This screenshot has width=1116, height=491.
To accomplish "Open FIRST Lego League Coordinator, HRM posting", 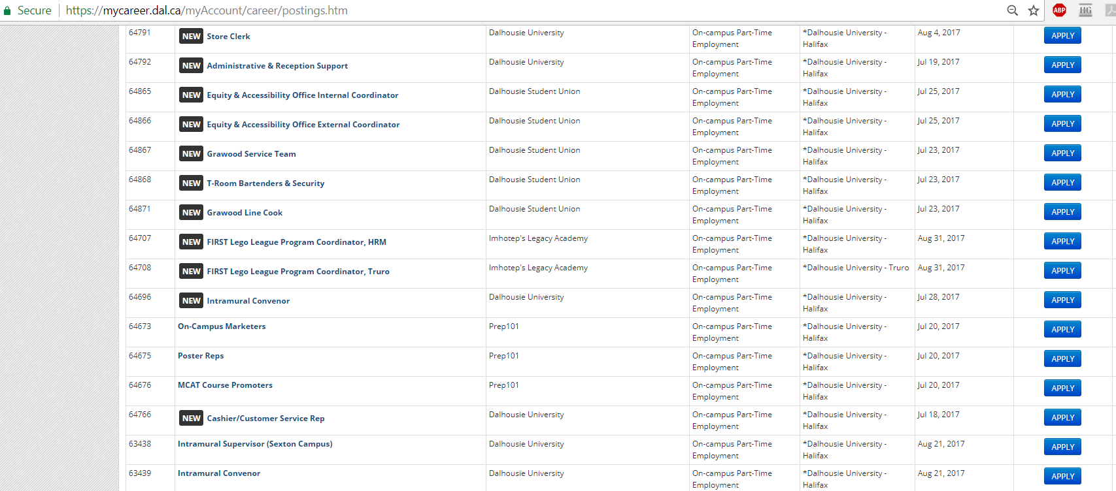I will tap(296, 242).
